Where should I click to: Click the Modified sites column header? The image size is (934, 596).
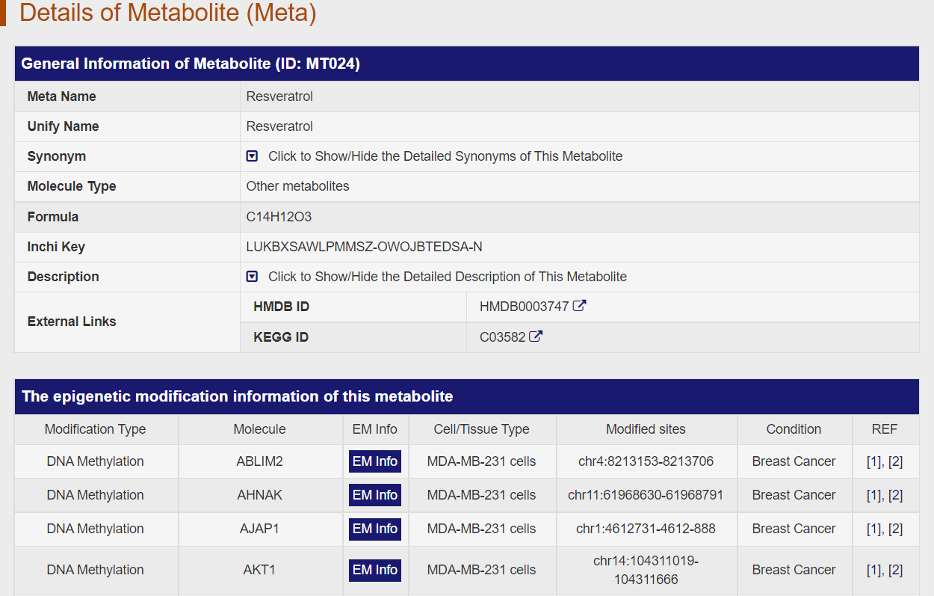click(x=646, y=429)
